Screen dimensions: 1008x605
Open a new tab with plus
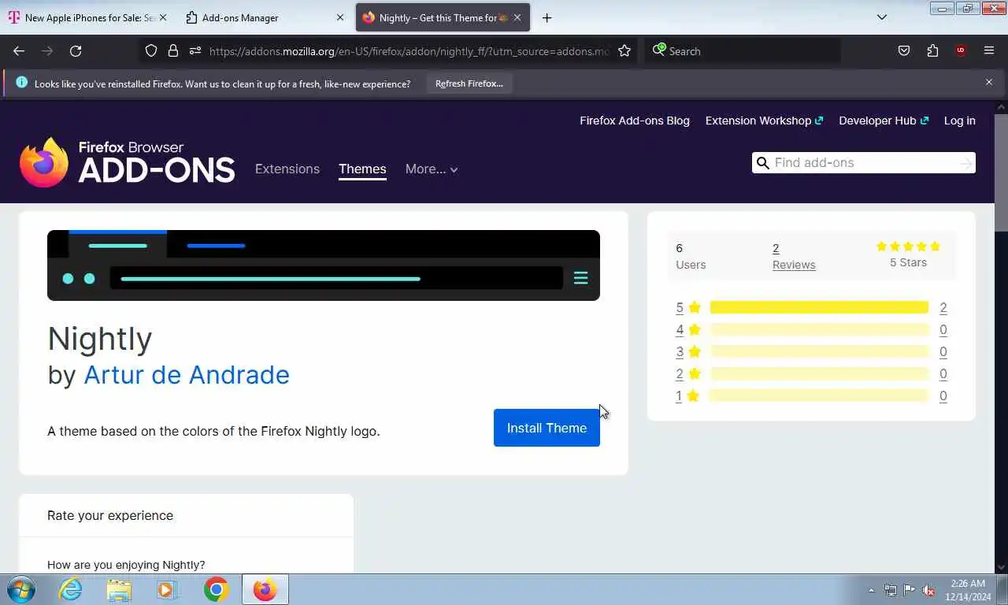pyautogui.click(x=547, y=17)
